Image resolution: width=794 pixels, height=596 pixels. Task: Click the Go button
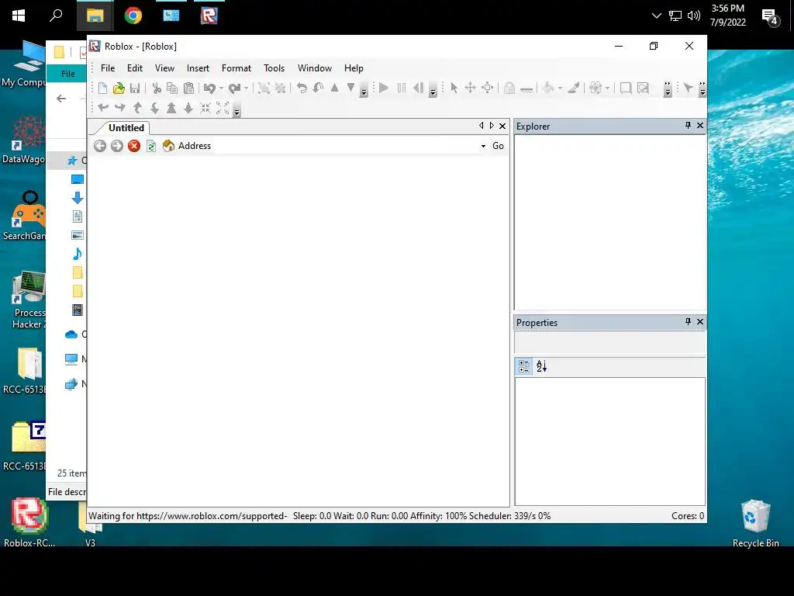[498, 146]
